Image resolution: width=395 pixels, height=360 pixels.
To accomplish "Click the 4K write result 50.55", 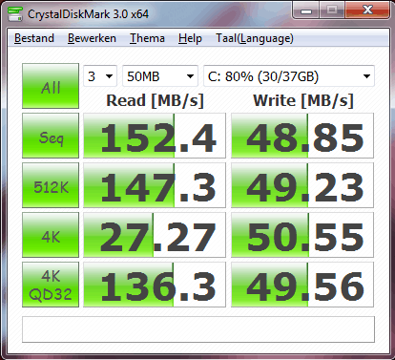I will coord(302,235).
